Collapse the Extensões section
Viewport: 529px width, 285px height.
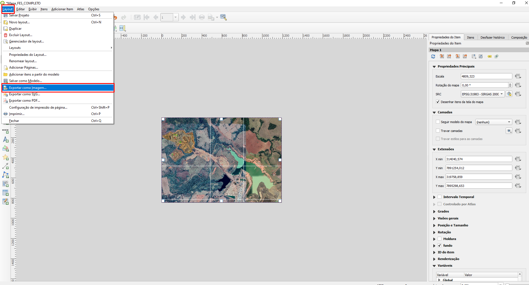point(434,149)
